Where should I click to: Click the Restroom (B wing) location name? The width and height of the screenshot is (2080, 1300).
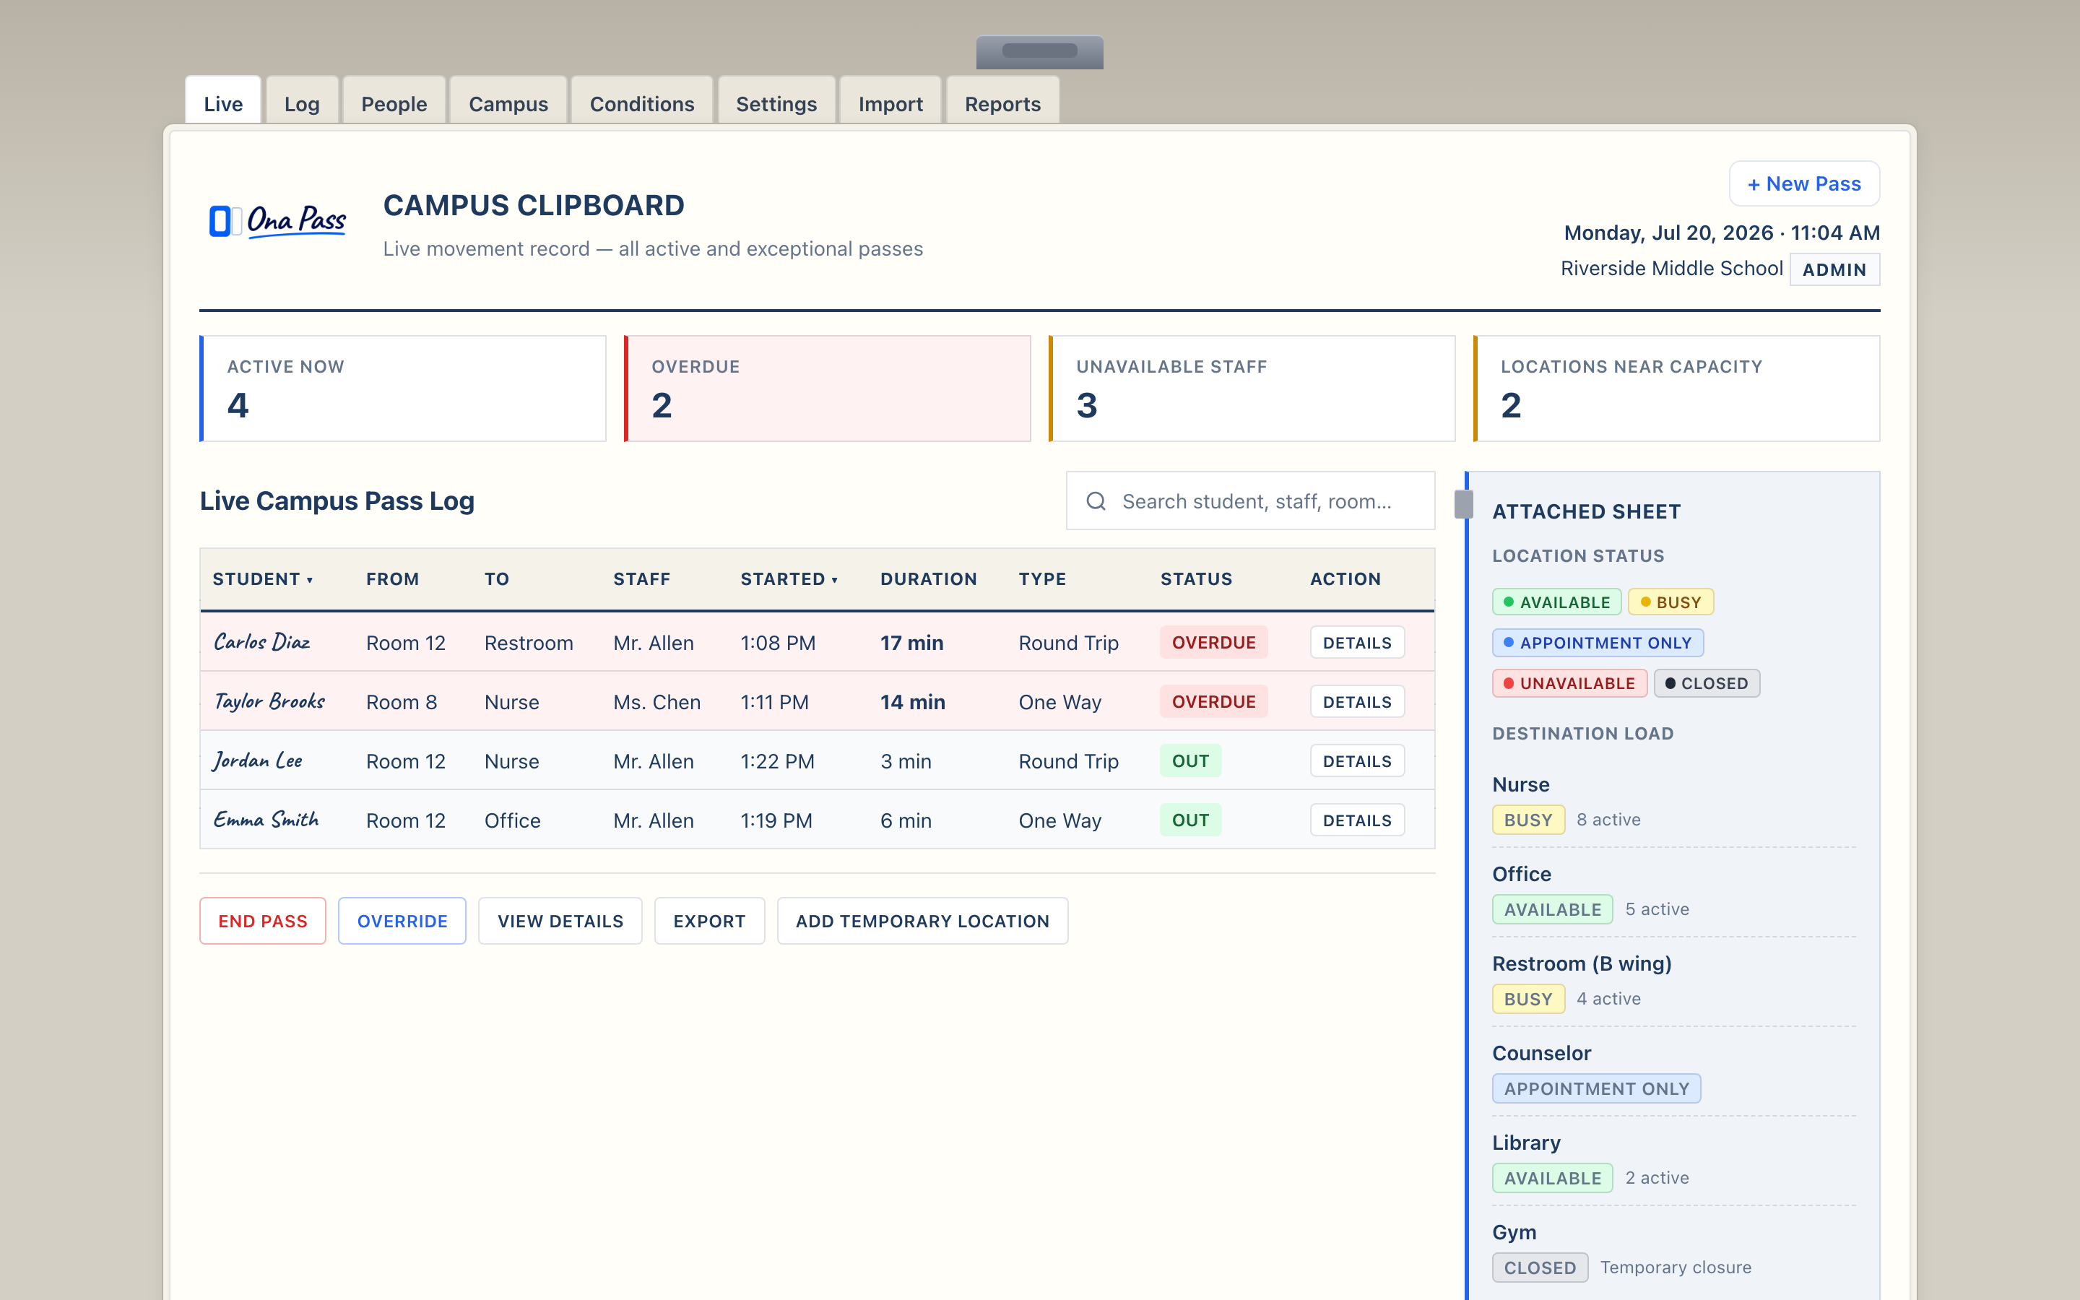[1582, 963]
